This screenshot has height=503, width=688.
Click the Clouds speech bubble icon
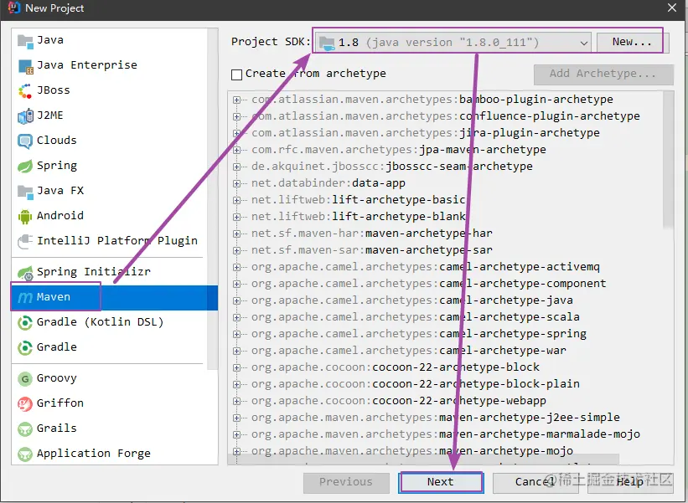[x=25, y=141]
